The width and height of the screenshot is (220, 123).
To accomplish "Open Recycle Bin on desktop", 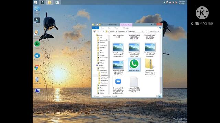I will [x=37, y=80].
